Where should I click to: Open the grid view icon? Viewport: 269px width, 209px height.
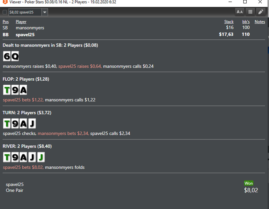tap(250, 12)
